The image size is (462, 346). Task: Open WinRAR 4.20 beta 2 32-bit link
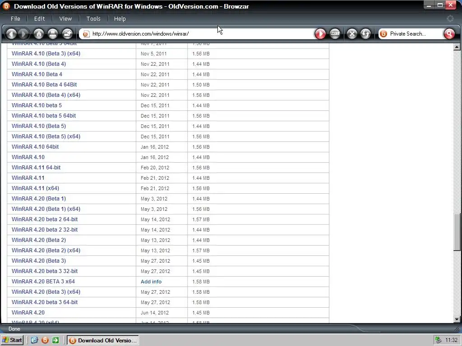tap(45, 229)
